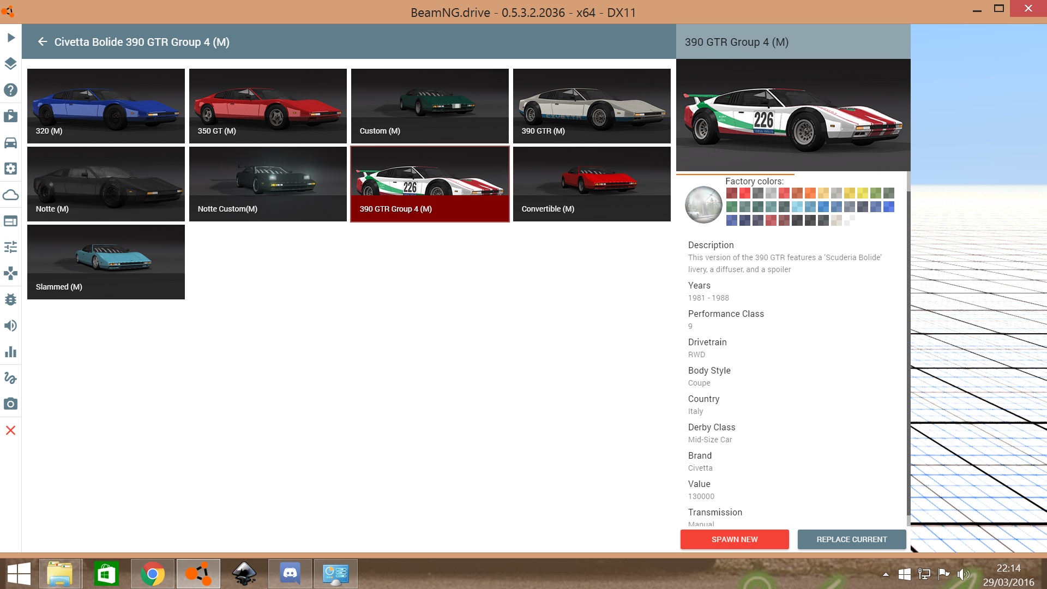1047x589 pixels.
Task: Show hidden system tray icons arrow
Action: coord(886,574)
